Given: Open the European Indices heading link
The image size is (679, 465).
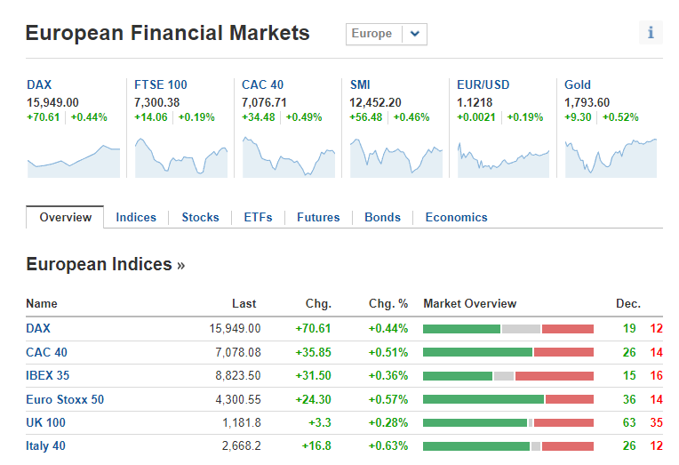Looking at the screenshot, I should click(x=105, y=264).
